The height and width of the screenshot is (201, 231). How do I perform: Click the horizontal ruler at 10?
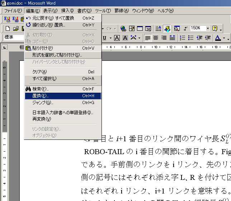(x=156, y=47)
